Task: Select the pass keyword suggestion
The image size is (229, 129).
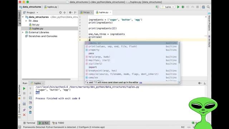Action: click(x=131, y=53)
